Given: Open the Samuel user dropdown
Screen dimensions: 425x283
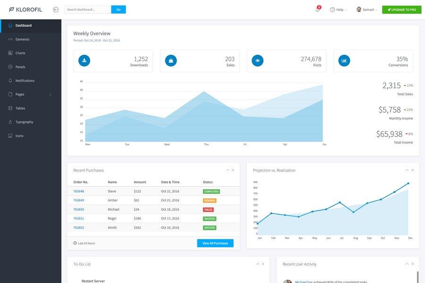Looking at the screenshot, I should 366,8.
